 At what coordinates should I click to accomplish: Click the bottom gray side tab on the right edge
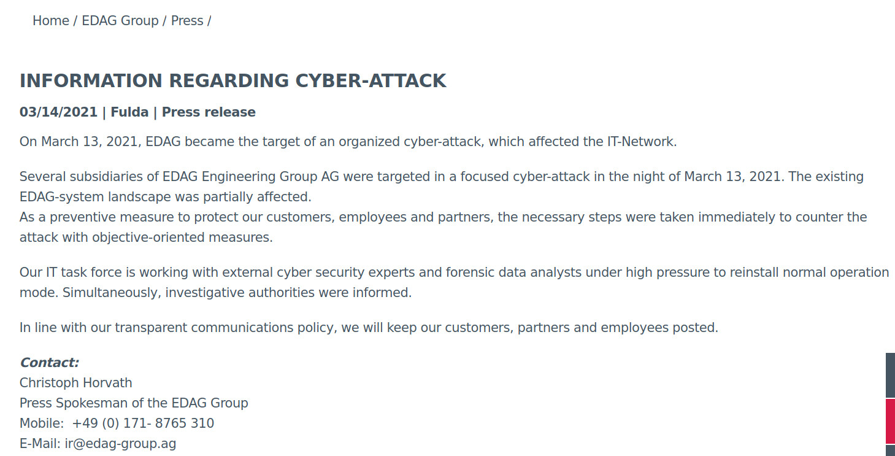890,450
